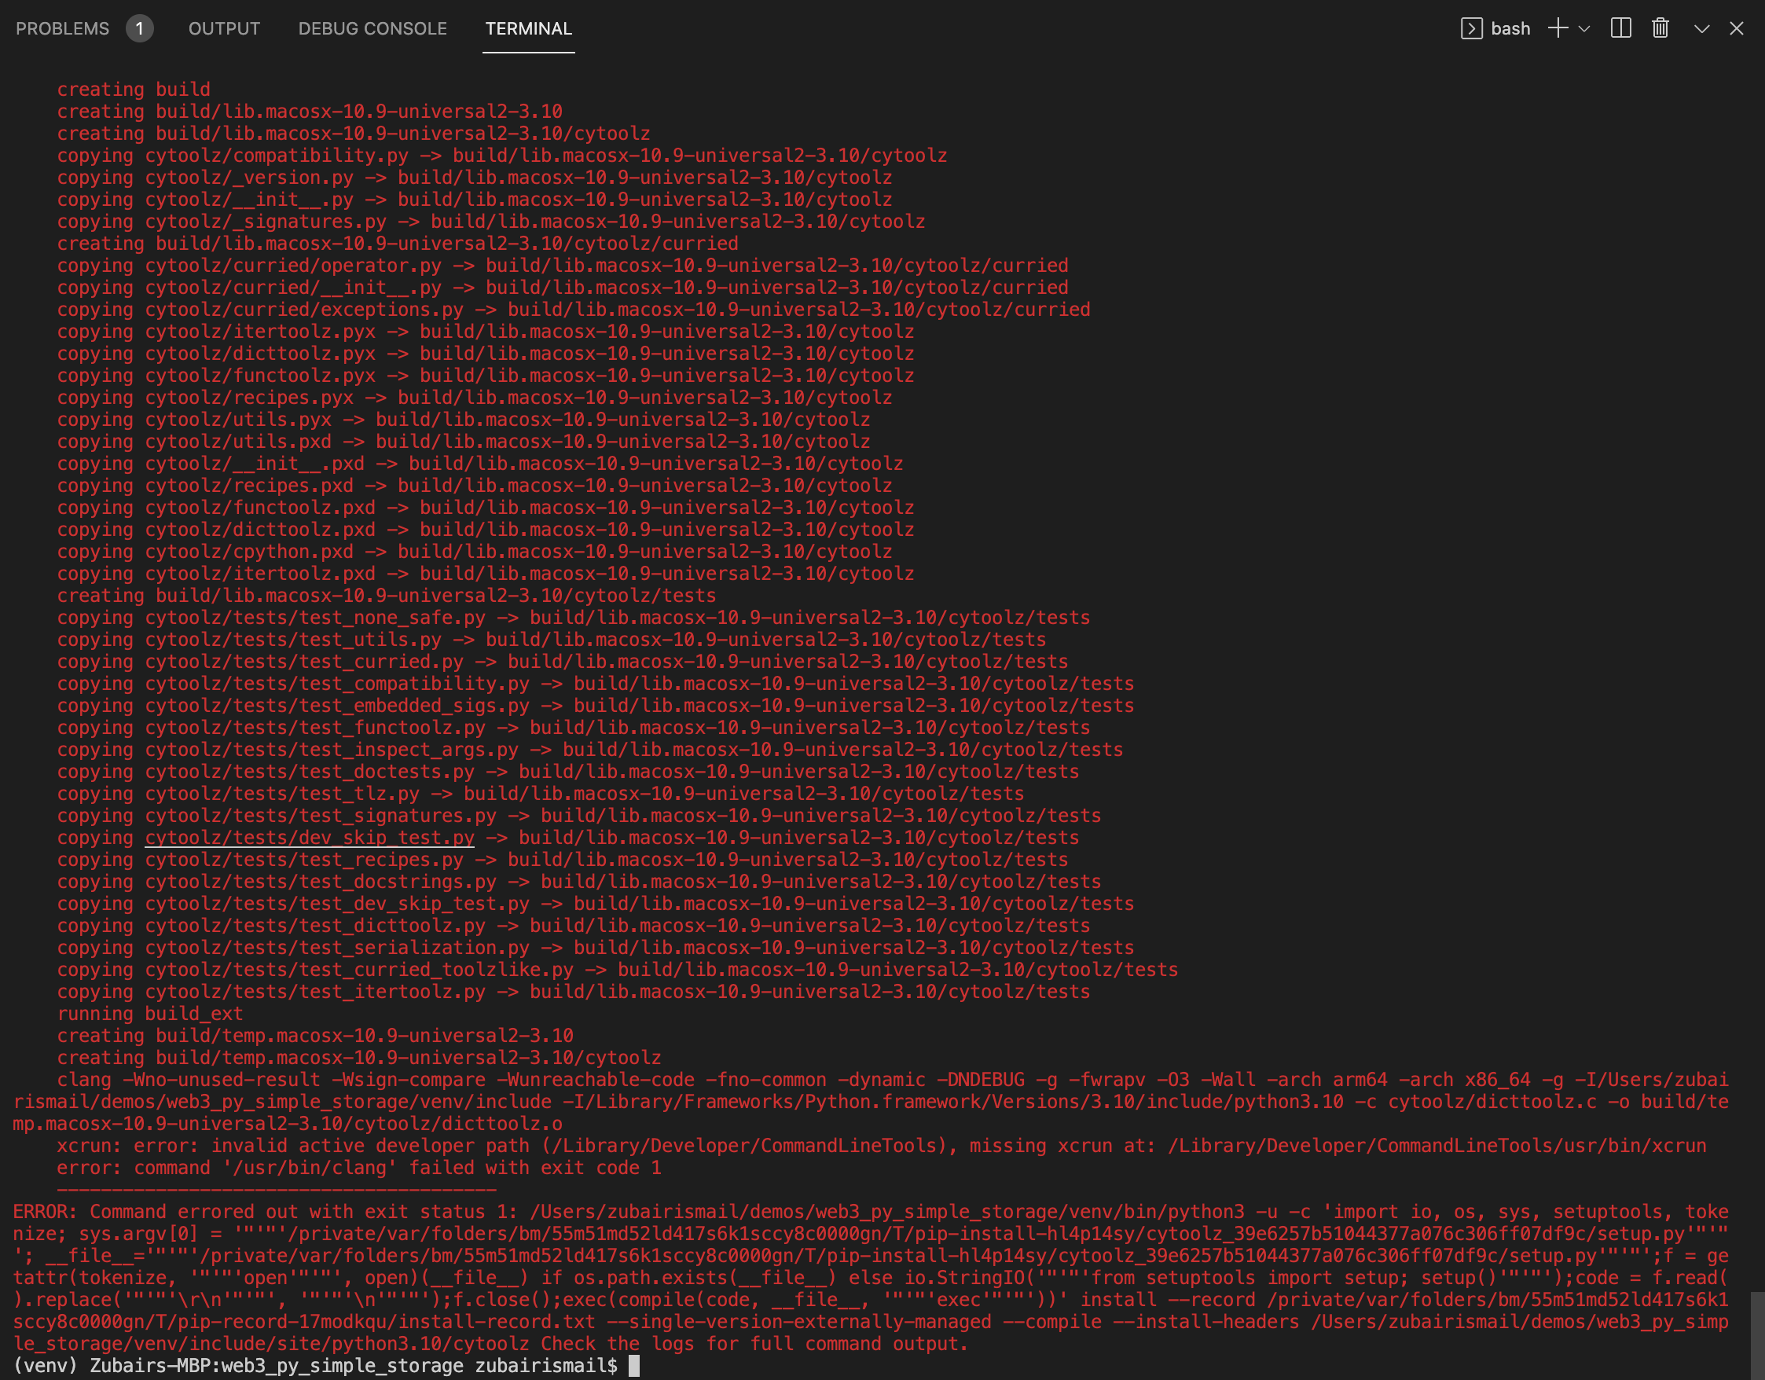Open the Problems tab
Image resolution: width=1765 pixels, height=1380 pixels.
point(62,28)
